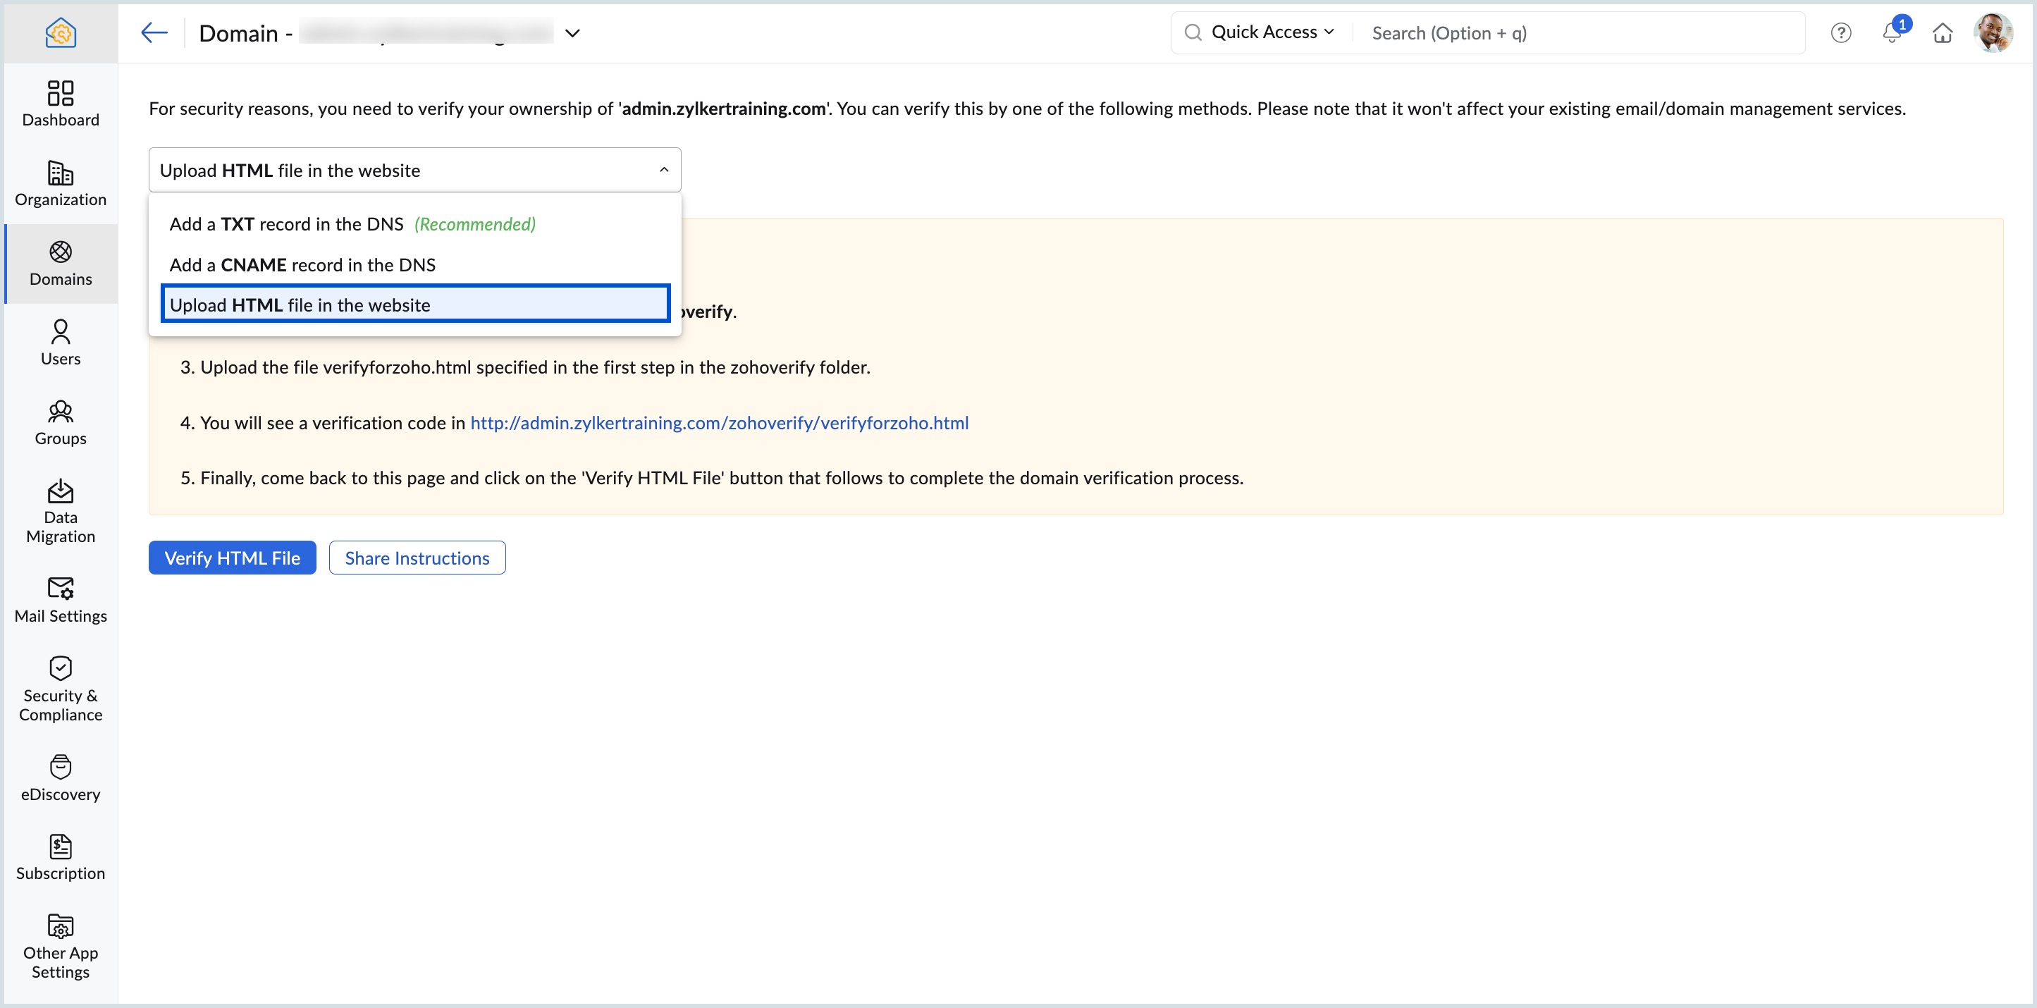Expand the domain name dropdown
This screenshot has width=2037, height=1008.
[572, 32]
